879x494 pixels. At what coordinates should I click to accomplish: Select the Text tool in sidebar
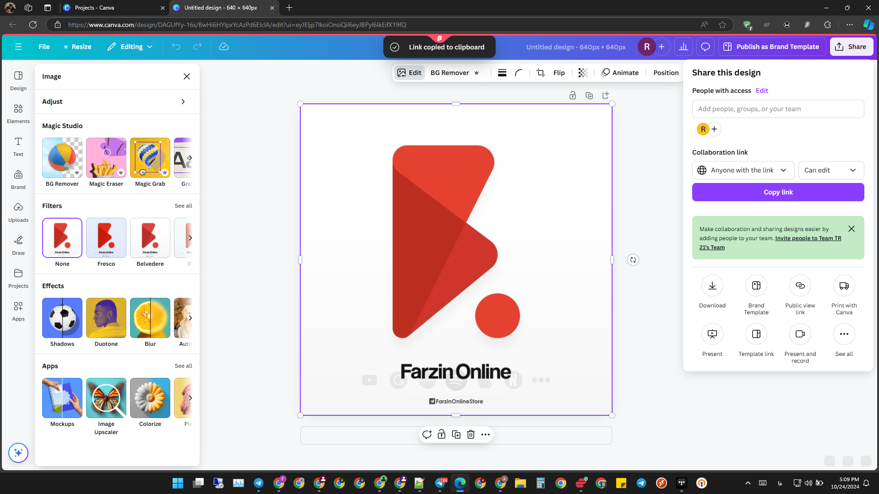coord(18,146)
